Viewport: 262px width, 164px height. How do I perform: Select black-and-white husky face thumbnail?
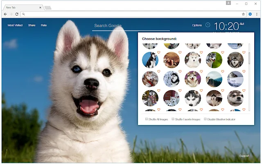193,98
